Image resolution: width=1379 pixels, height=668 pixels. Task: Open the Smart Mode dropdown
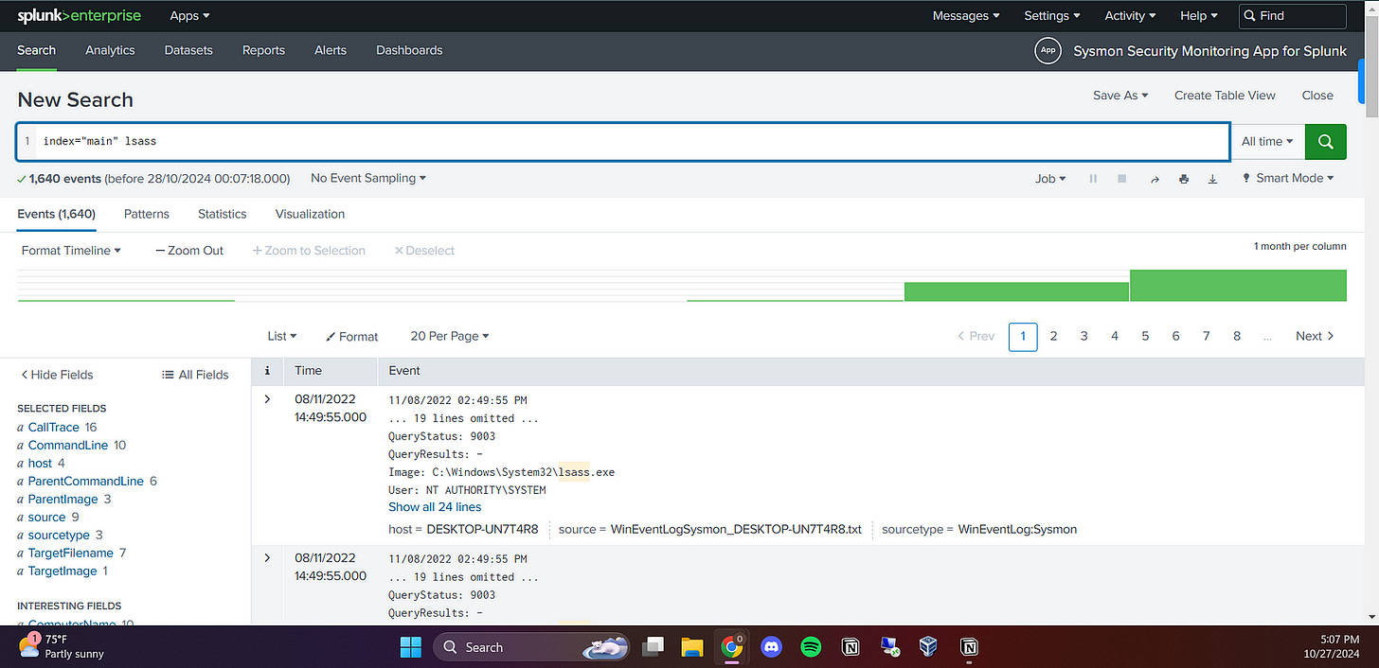point(1289,179)
